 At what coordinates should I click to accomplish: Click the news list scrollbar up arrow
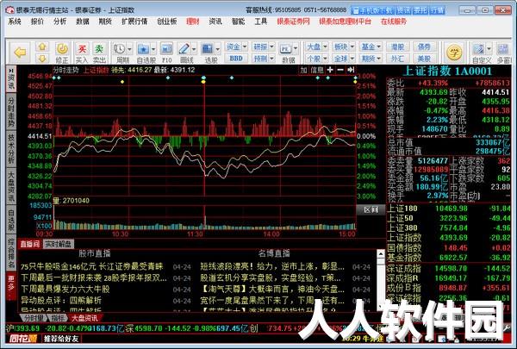point(381,253)
